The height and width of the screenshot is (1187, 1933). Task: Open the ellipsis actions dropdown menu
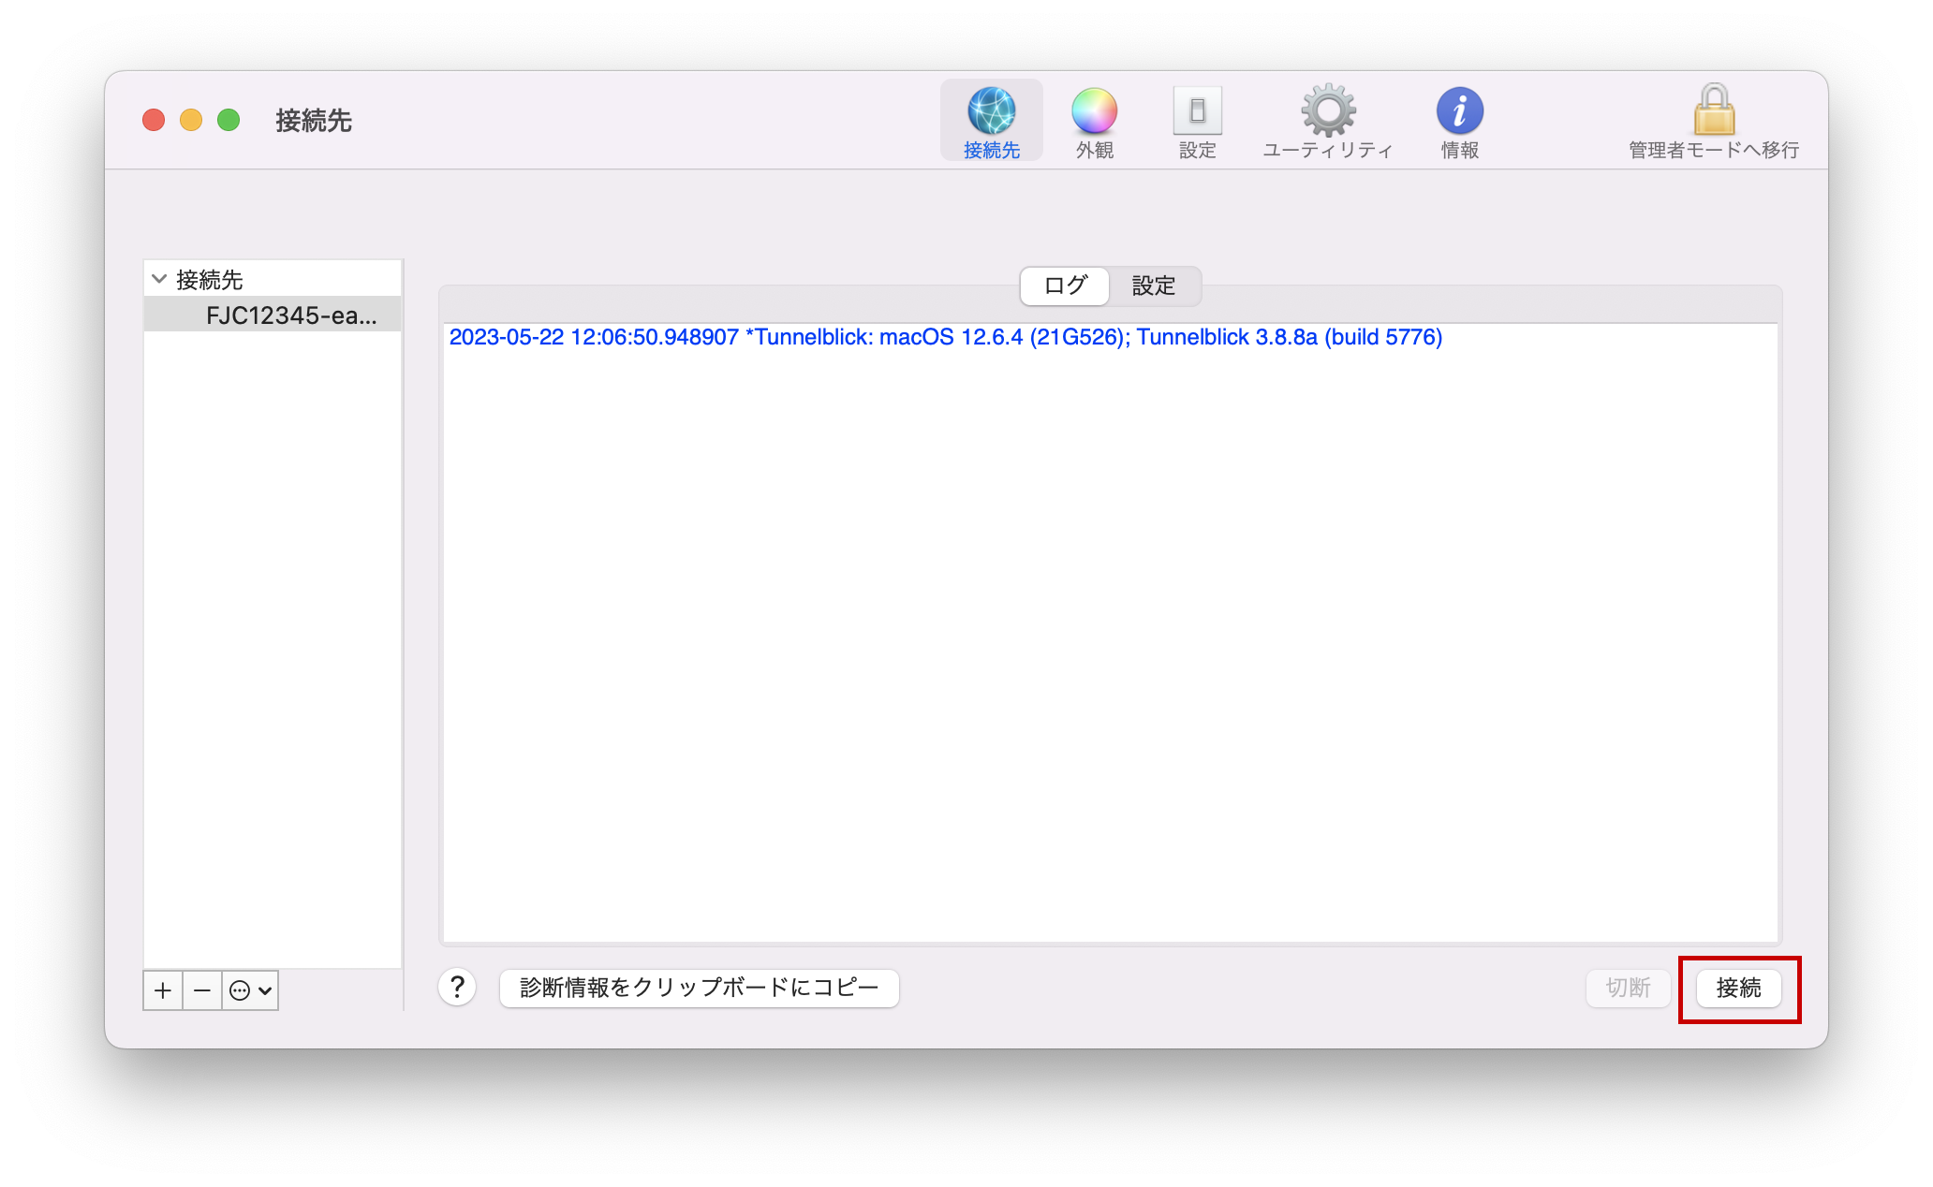coord(251,990)
